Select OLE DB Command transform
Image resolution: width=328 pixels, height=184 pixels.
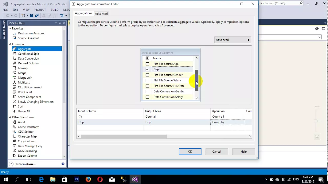[29, 87]
